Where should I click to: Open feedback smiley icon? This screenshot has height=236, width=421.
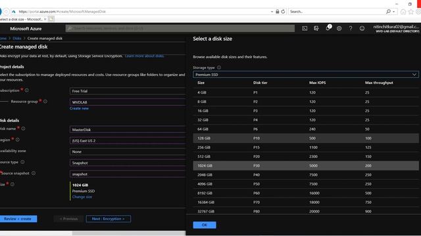(x=362, y=28)
